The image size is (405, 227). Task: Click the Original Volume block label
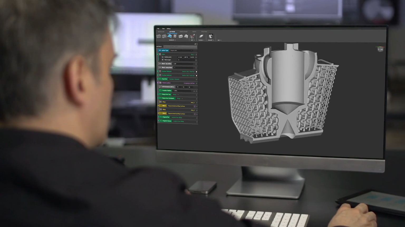[166, 121]
